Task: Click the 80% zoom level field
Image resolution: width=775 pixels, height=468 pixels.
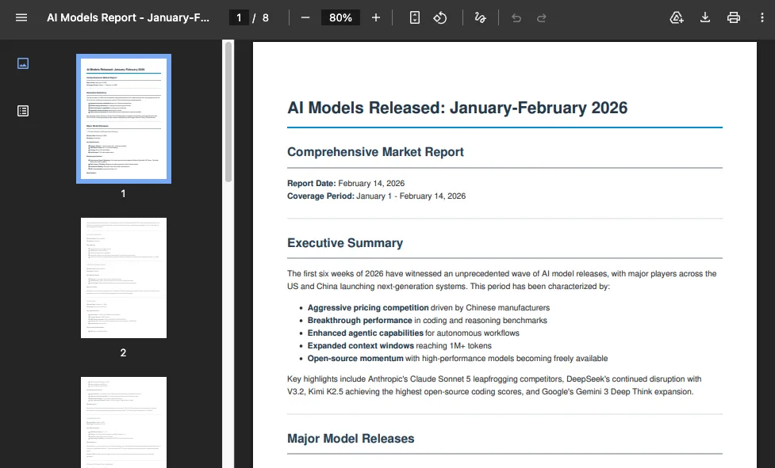Action: point(340,17)
